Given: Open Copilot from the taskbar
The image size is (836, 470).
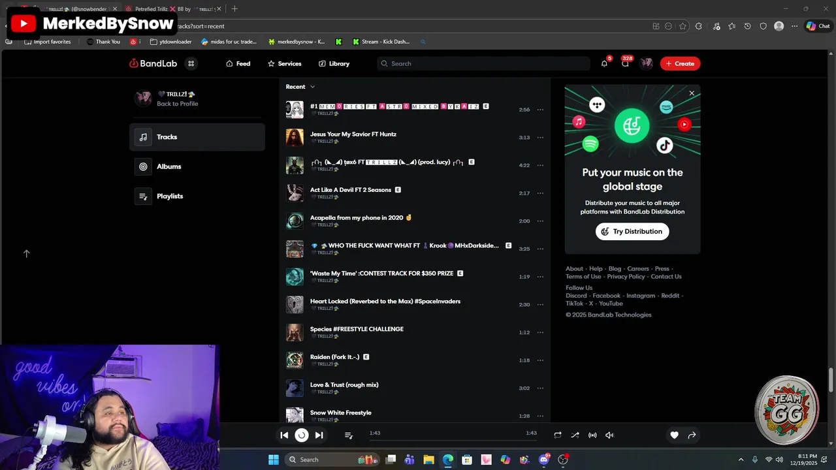Looking at the screenshot, I should [x=506, y=460].
